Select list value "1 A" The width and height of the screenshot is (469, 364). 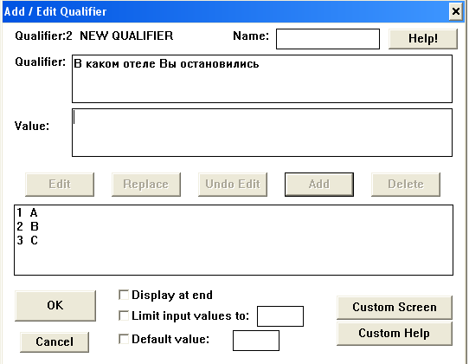234,212
